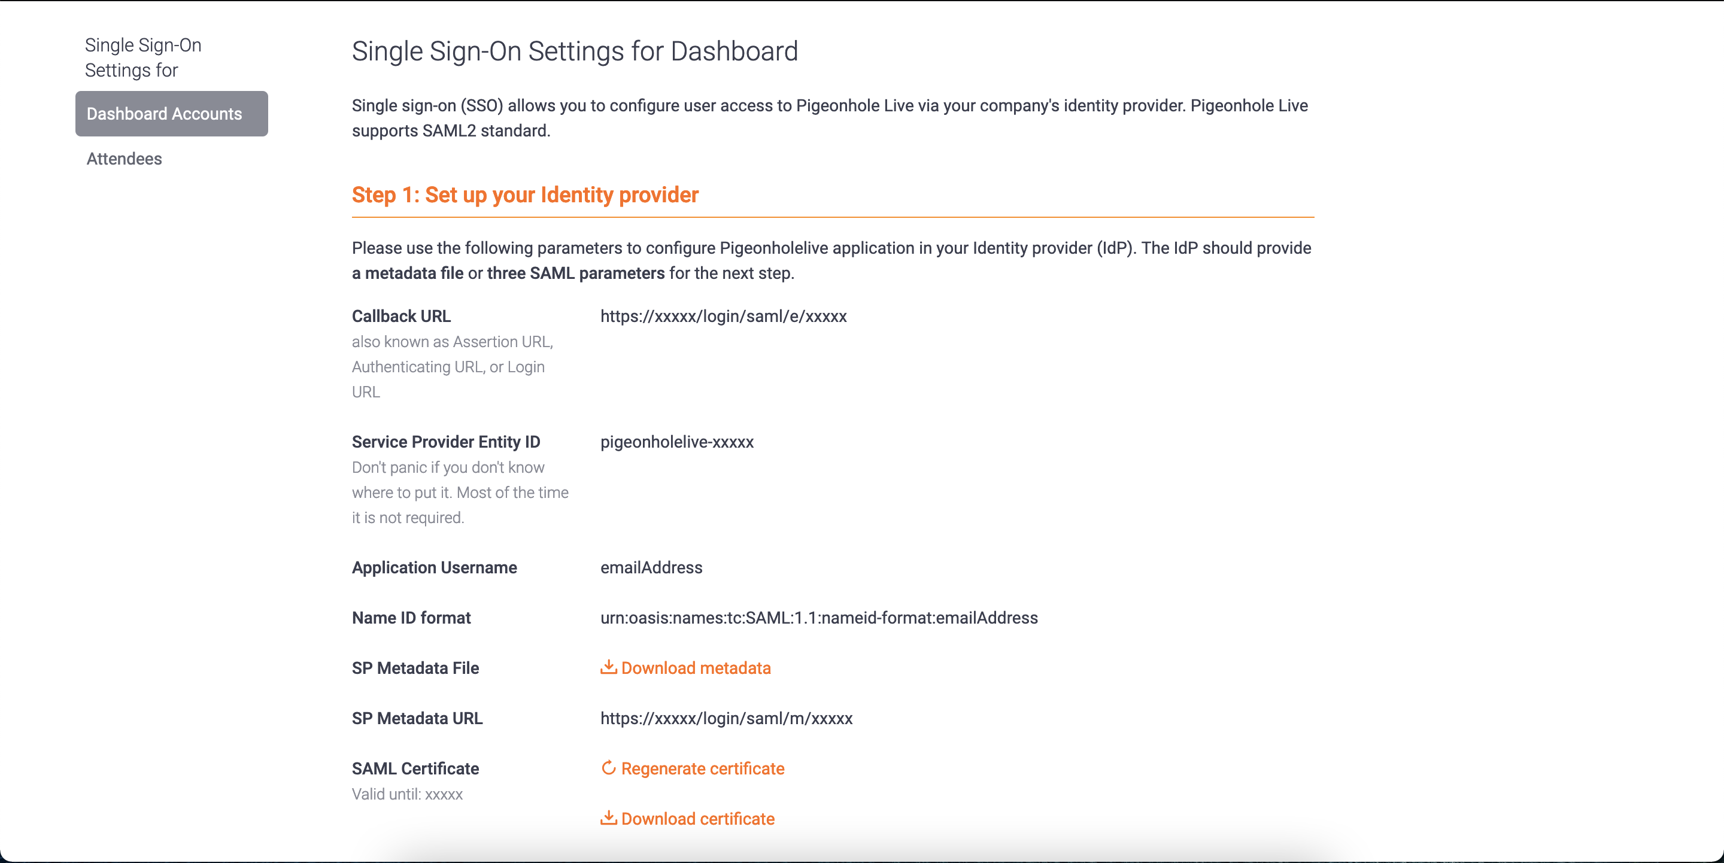Select the Service Provider Entity ID value
The image size is (1724, 863).
pos(676,442)
